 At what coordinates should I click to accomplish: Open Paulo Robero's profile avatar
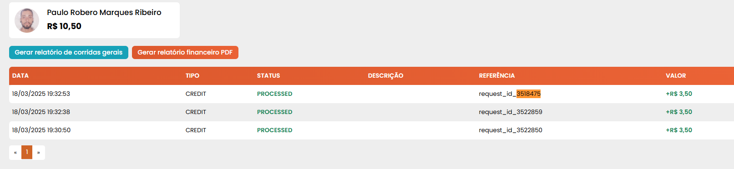pos(27,20)
